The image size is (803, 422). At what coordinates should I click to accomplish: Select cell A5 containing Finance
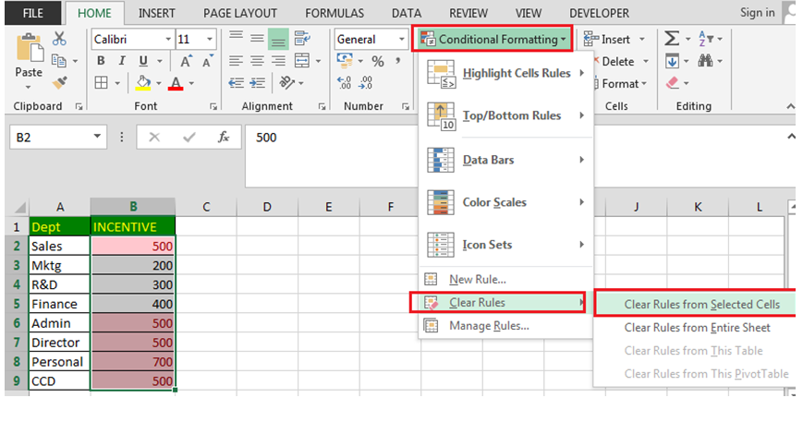[x=59, y=304]
